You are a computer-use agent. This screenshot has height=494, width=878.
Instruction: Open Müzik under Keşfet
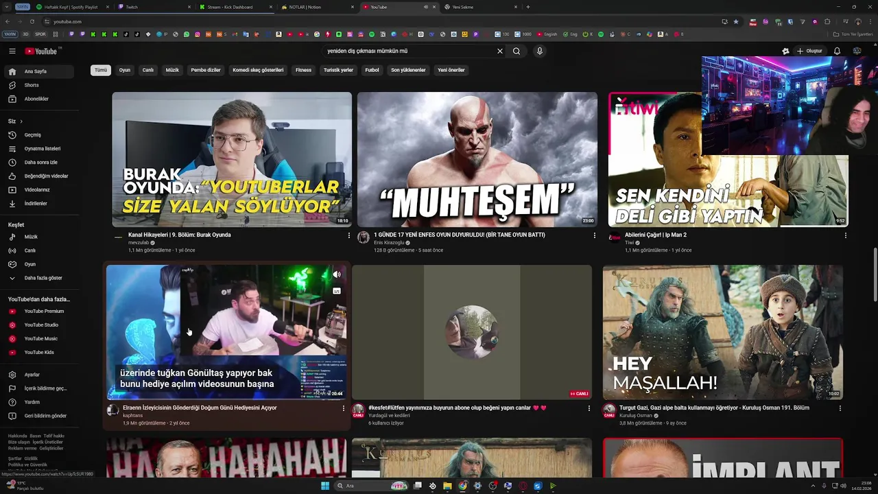pos(40,237)
